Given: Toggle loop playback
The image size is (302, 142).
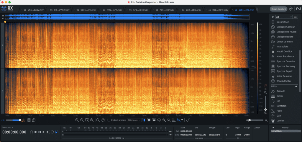Looking at the screenshot, I should coord(52,132).
